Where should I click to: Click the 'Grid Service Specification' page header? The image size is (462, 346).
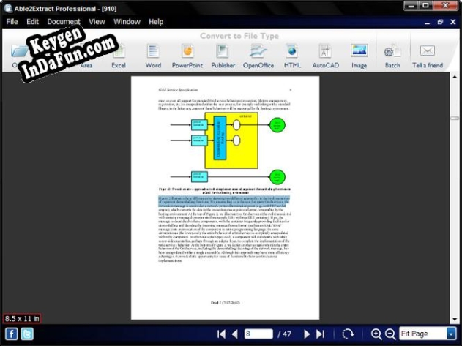178,90
